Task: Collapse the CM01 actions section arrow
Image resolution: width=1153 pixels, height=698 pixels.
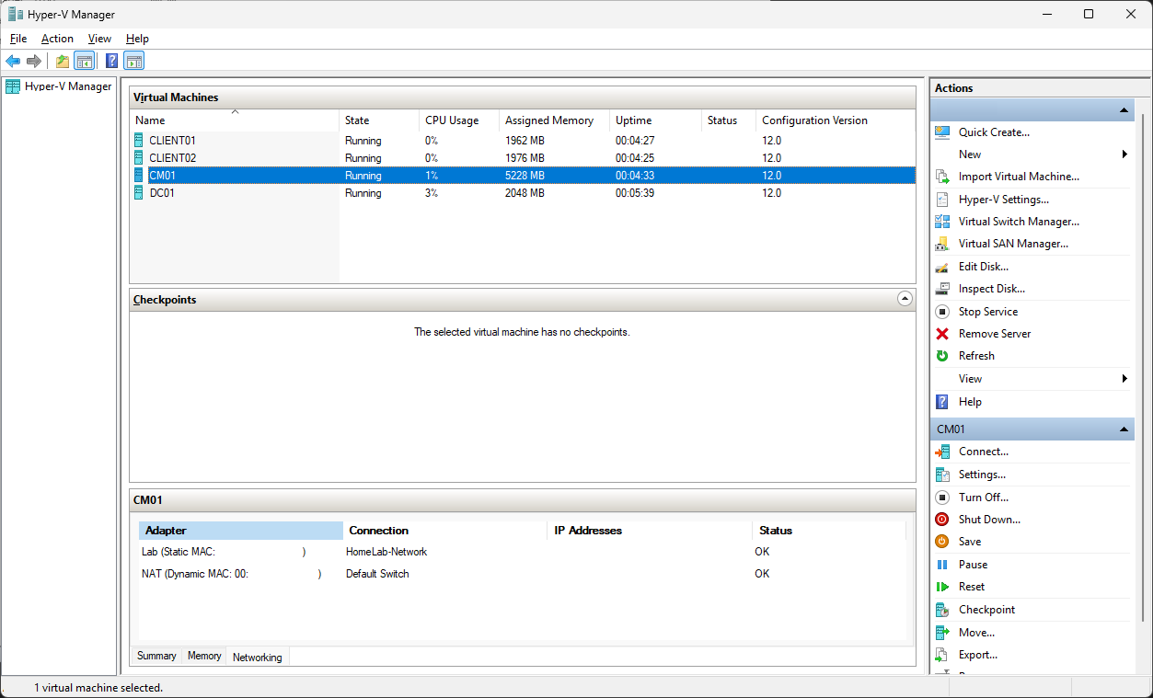Action: pyautogui.click(x=1124, y=429)
